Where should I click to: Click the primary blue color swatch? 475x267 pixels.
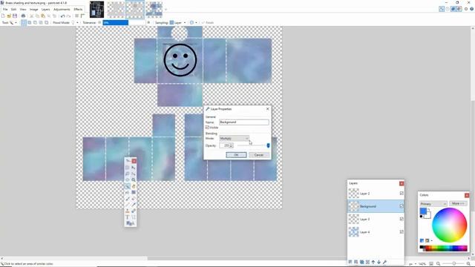click(423, 211)
